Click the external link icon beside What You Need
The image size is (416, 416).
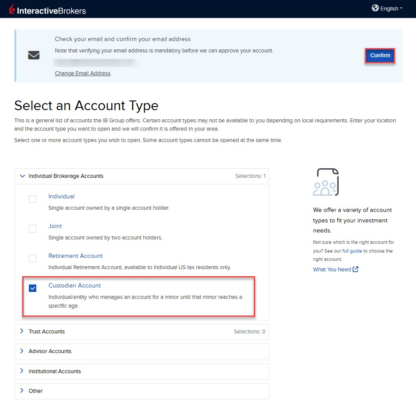tap(355, 269)
